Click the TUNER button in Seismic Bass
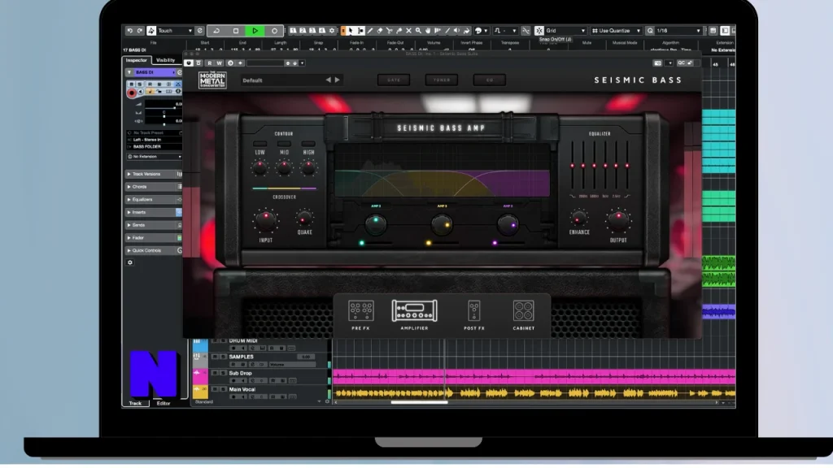Image resolution: width=833 pixels, height=468 pixels. click(442, 80)
